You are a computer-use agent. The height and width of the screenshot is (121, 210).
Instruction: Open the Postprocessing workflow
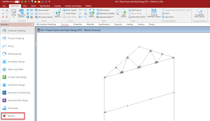(x=17, y=54)
